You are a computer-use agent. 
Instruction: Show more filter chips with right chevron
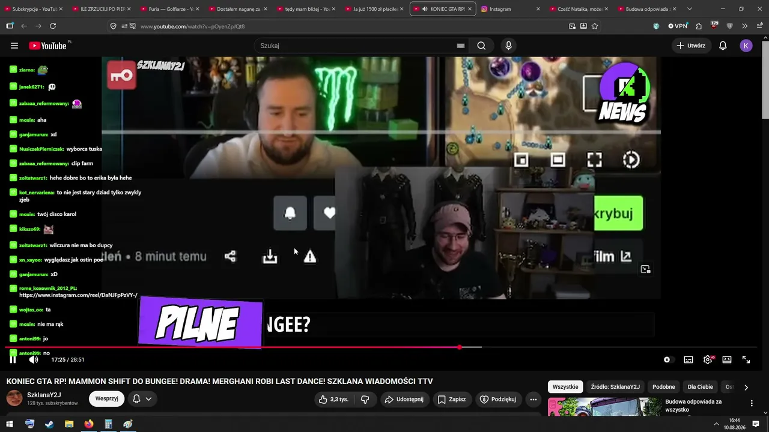coord(746,388)
